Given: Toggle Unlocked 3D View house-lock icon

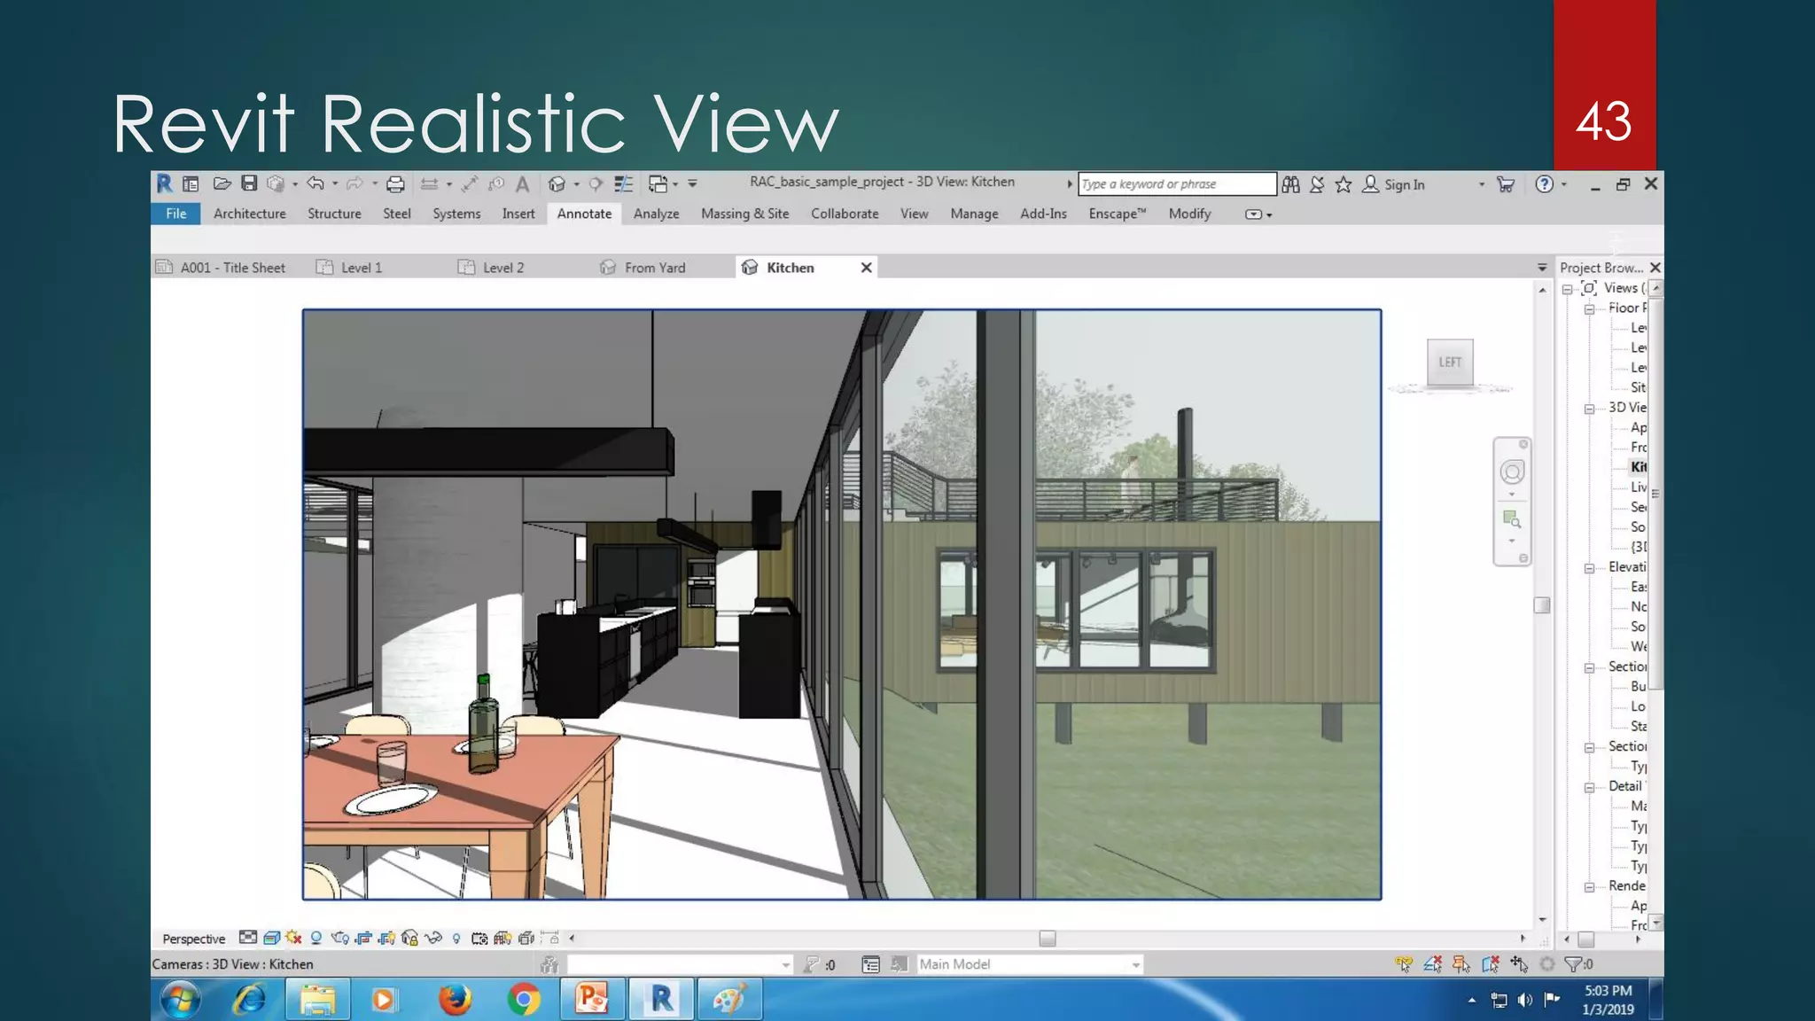Looking at the screenshot, I should coord(409,938).
